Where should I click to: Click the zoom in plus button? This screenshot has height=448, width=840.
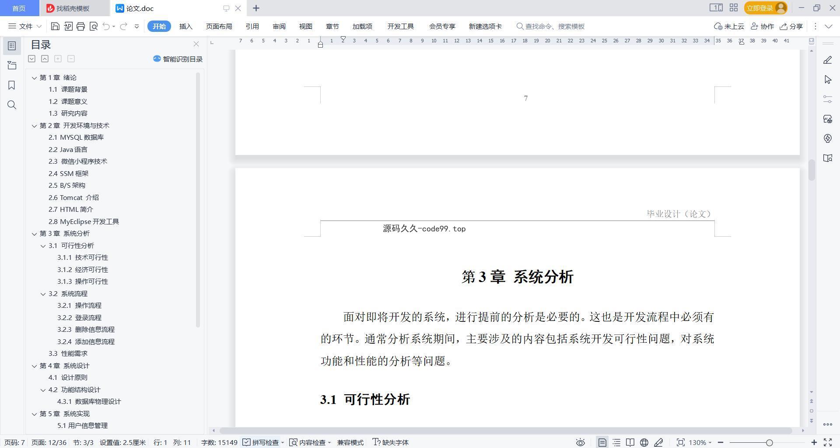(x=814, y=442)
